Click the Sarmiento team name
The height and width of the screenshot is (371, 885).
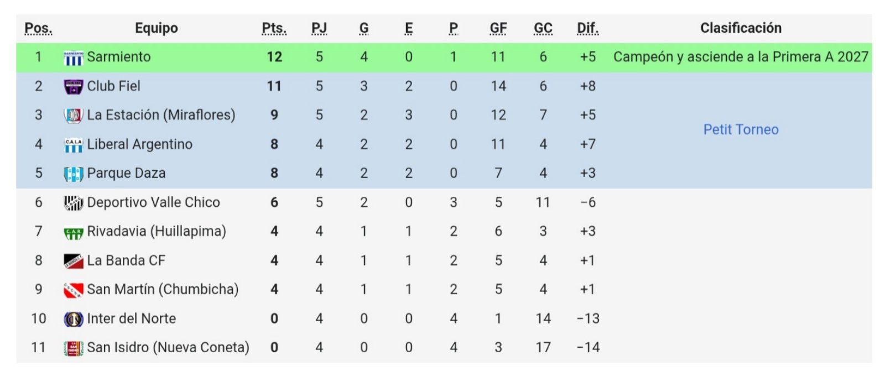coord(119,57)
